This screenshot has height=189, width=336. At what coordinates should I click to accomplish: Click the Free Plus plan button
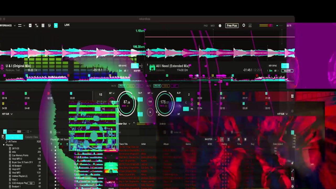(x=232, y=25)
